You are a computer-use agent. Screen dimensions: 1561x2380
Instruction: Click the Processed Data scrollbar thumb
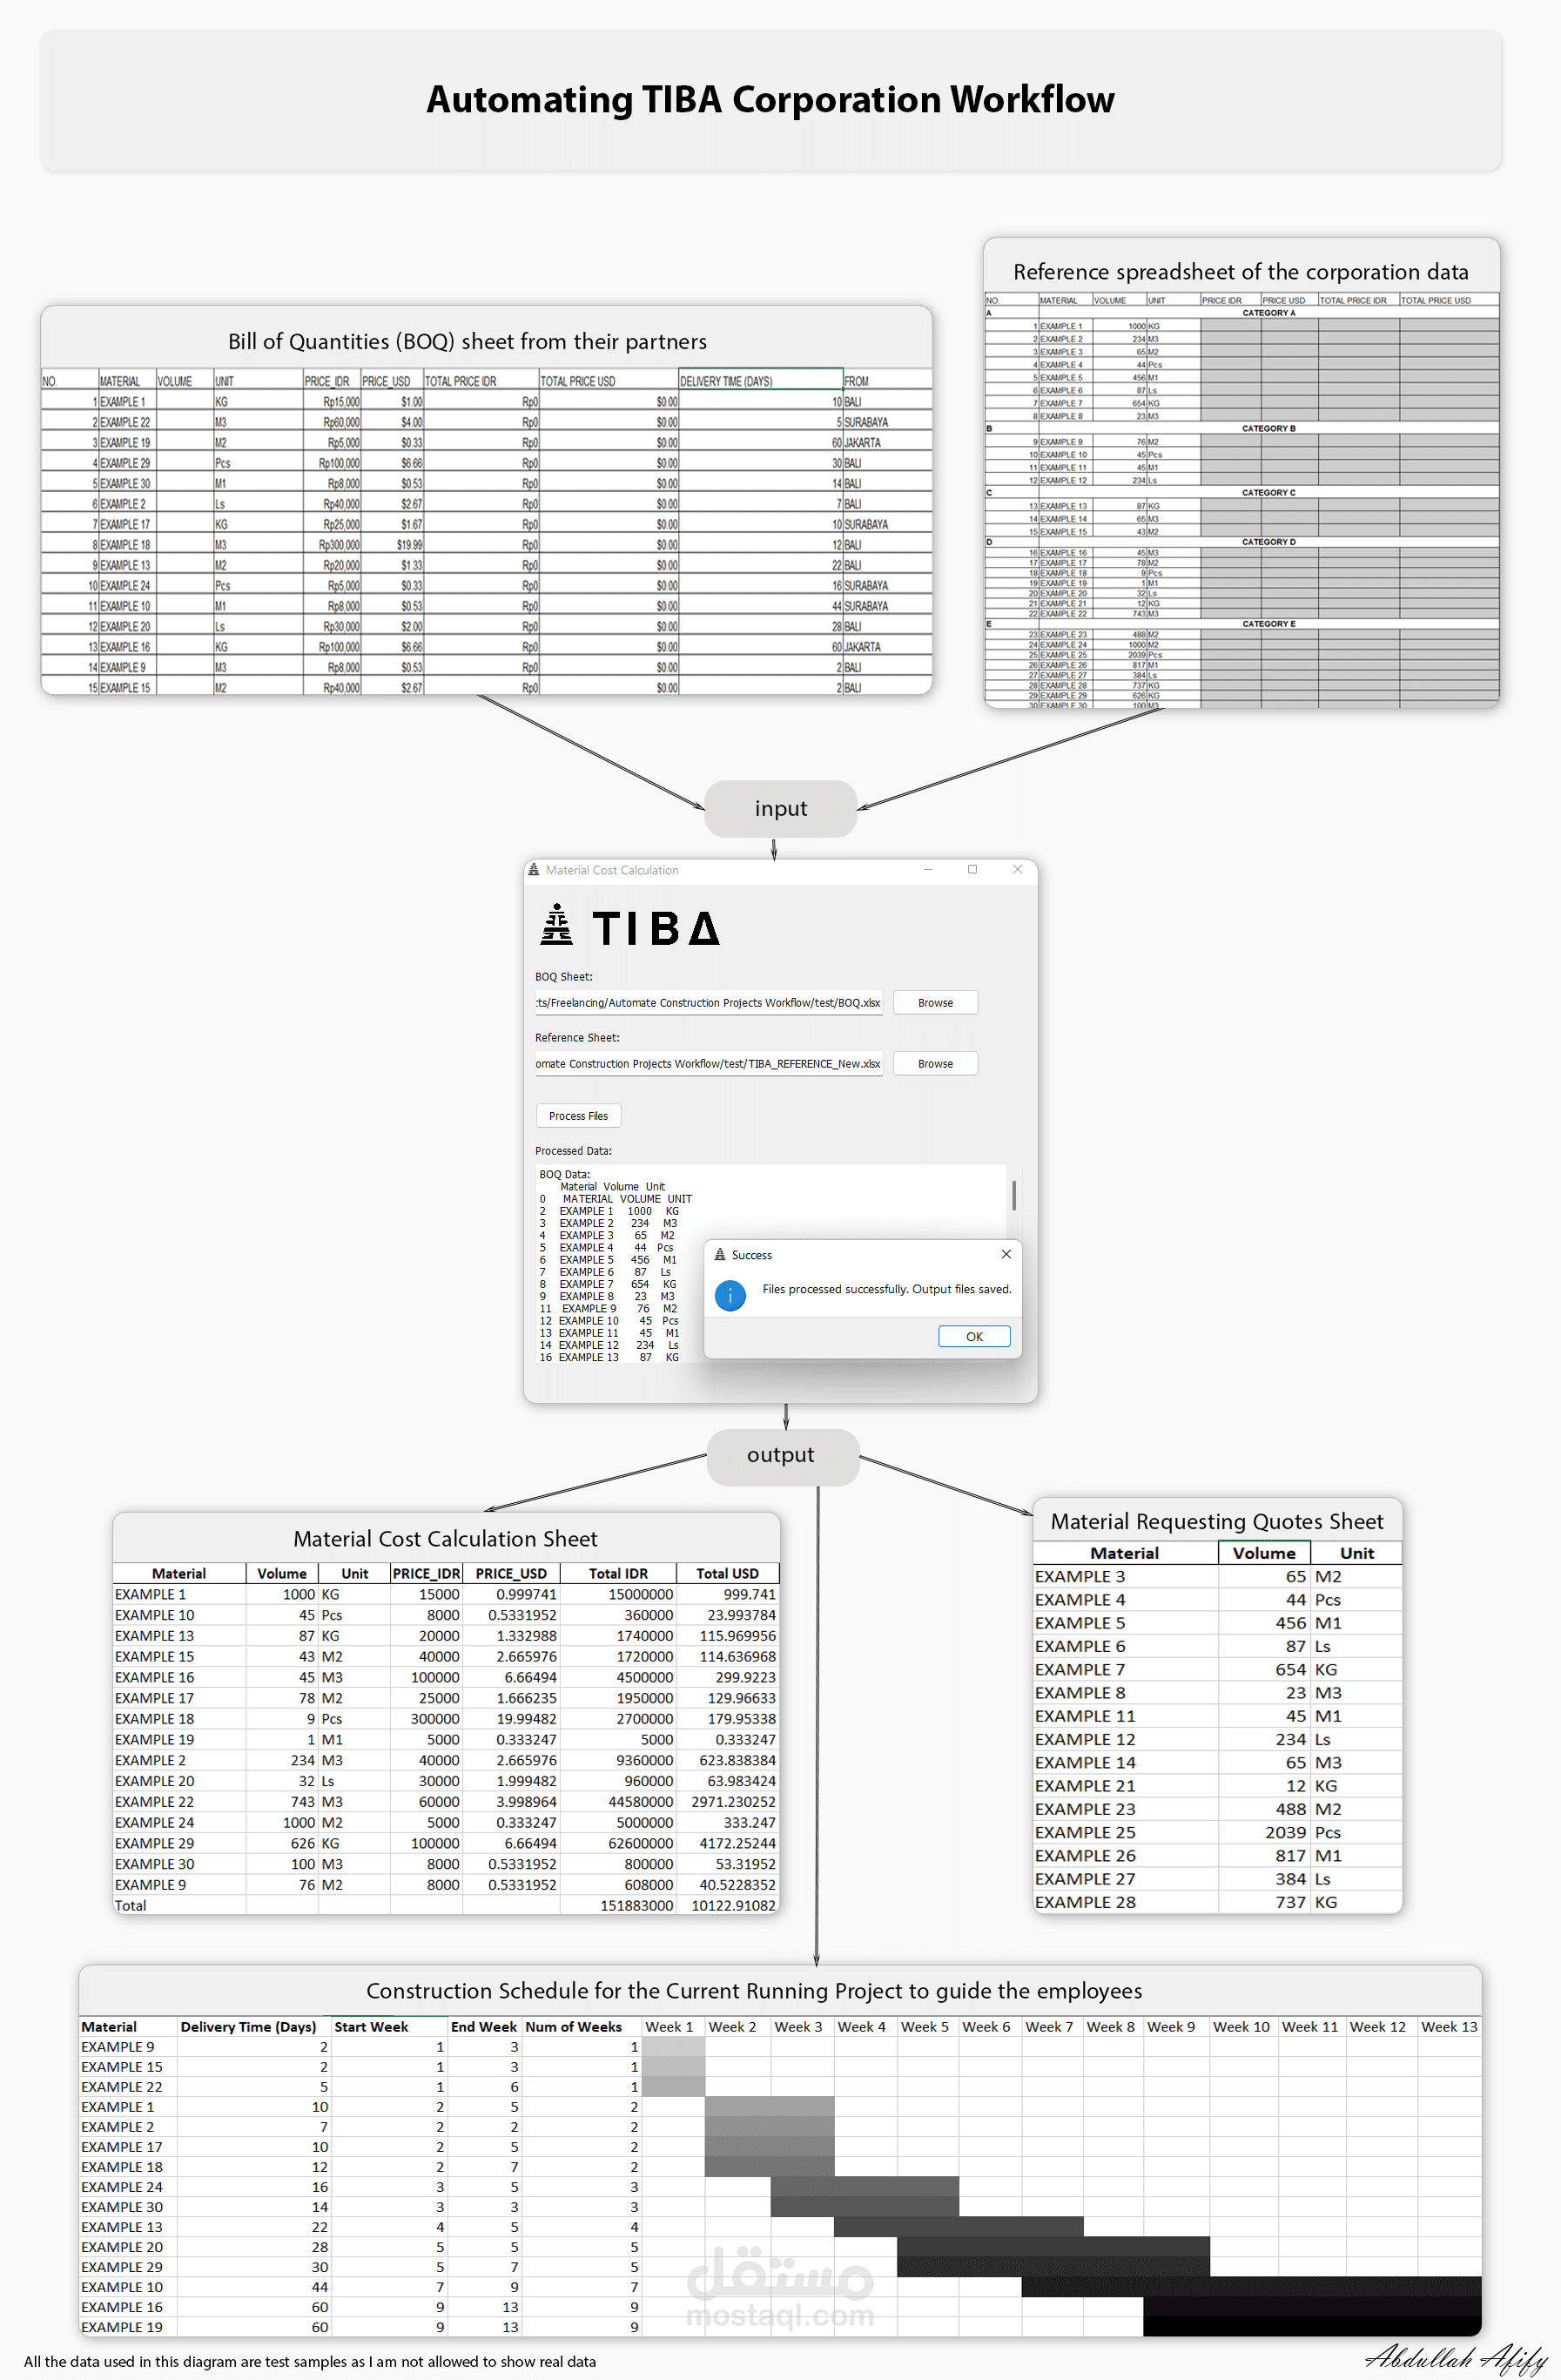pyautogui.click(x=1014, y=1195)
